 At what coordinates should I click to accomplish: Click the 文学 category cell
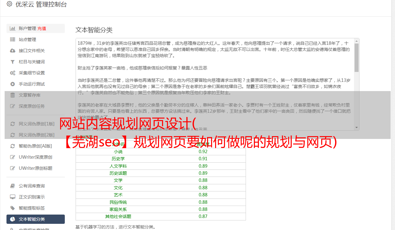[118, 180]
